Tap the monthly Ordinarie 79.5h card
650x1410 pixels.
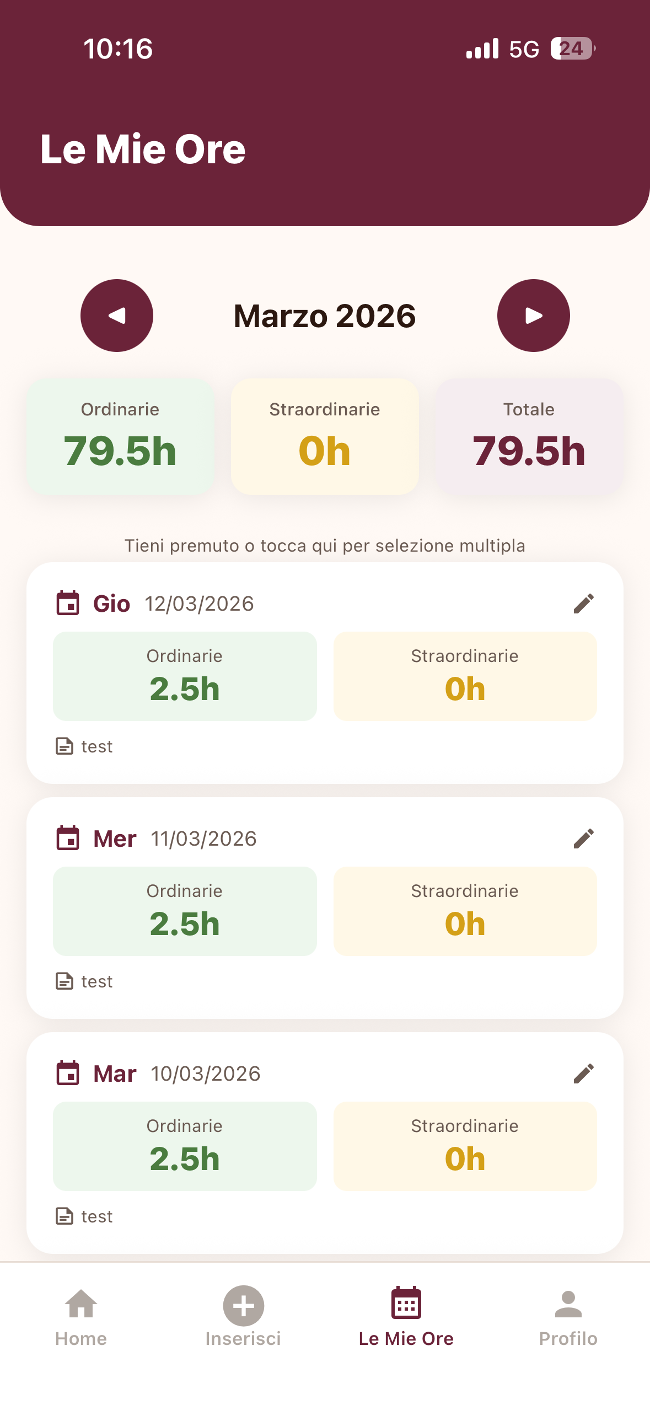click(x=120, y=436)
